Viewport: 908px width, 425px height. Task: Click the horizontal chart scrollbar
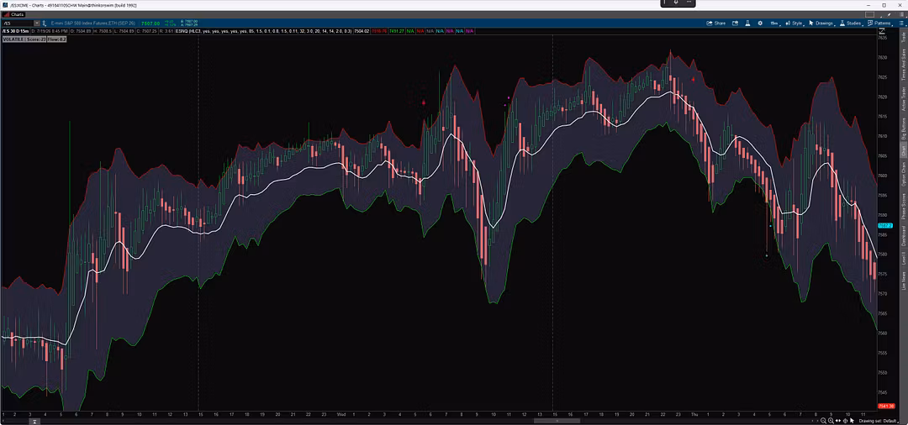coord(557,420)
